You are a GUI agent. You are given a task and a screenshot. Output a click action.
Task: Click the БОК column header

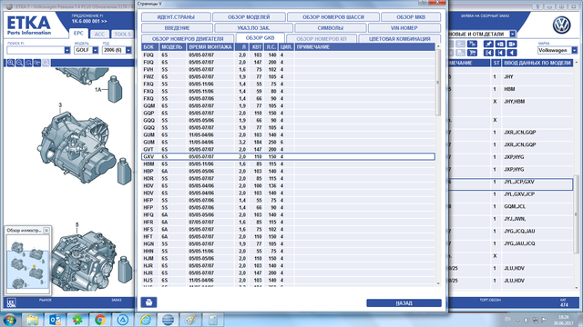pos(149,47)
